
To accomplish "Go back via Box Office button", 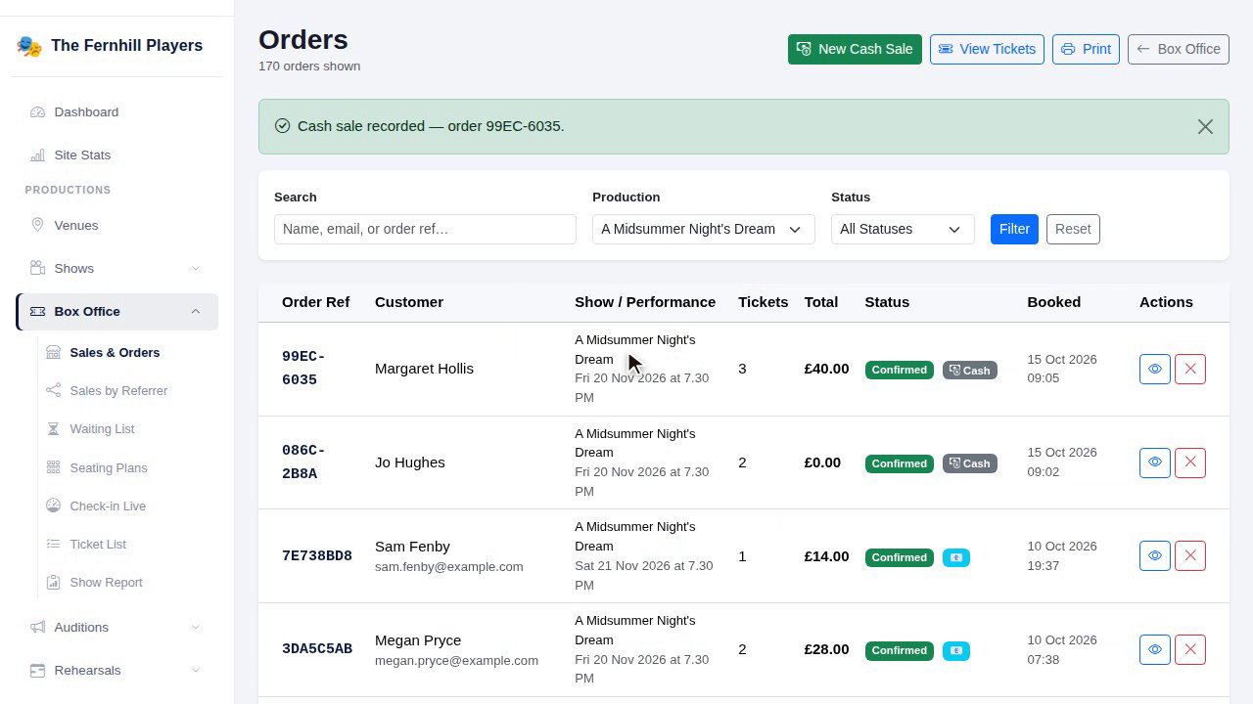I will click(x=1179, y=50).
